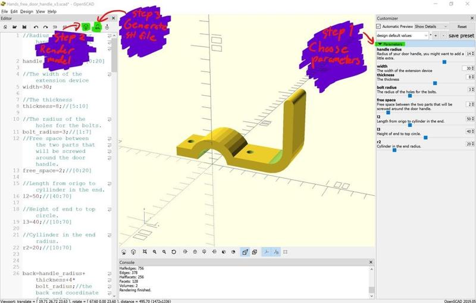Click the Zoom In magnifier icon
476x303 pixels.
click(x=155, y=252)
